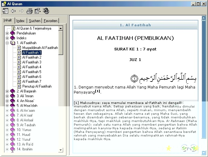Print the topic with the printer icon
This screenshot has height=157, width=208.
[30, 11]
